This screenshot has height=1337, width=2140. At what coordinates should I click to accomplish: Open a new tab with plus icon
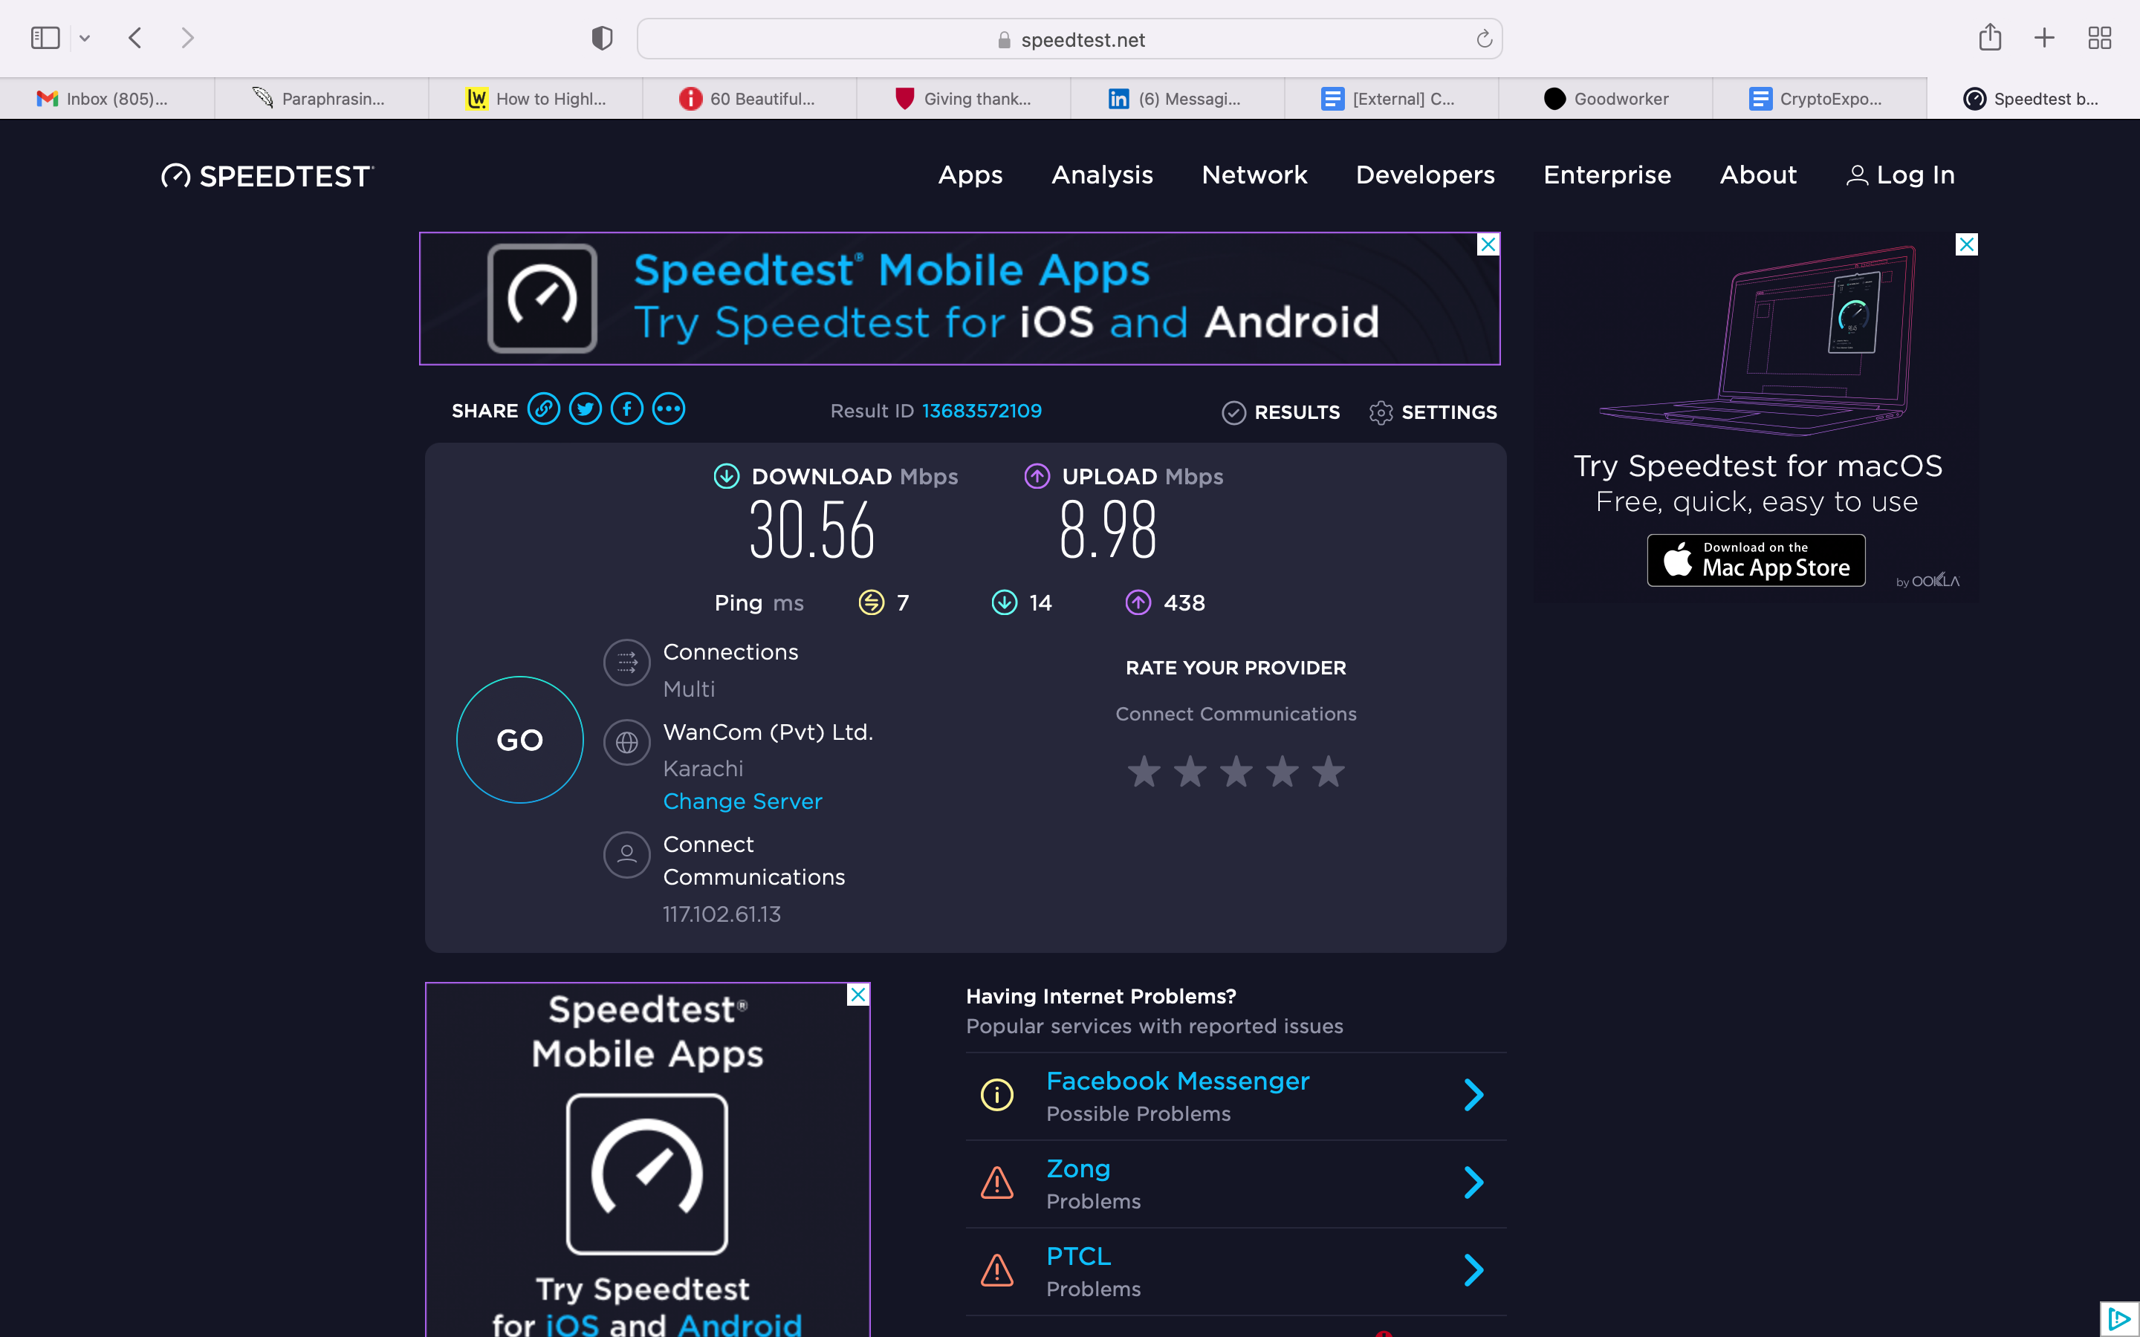[x=2044, y=38]
